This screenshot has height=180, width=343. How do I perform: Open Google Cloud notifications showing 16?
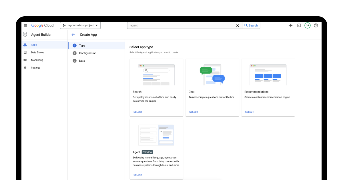(307, 25)
